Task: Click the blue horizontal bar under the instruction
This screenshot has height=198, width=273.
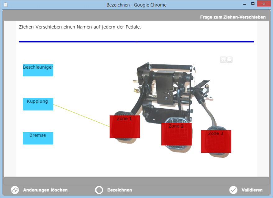Action: [x=136, y=42]
